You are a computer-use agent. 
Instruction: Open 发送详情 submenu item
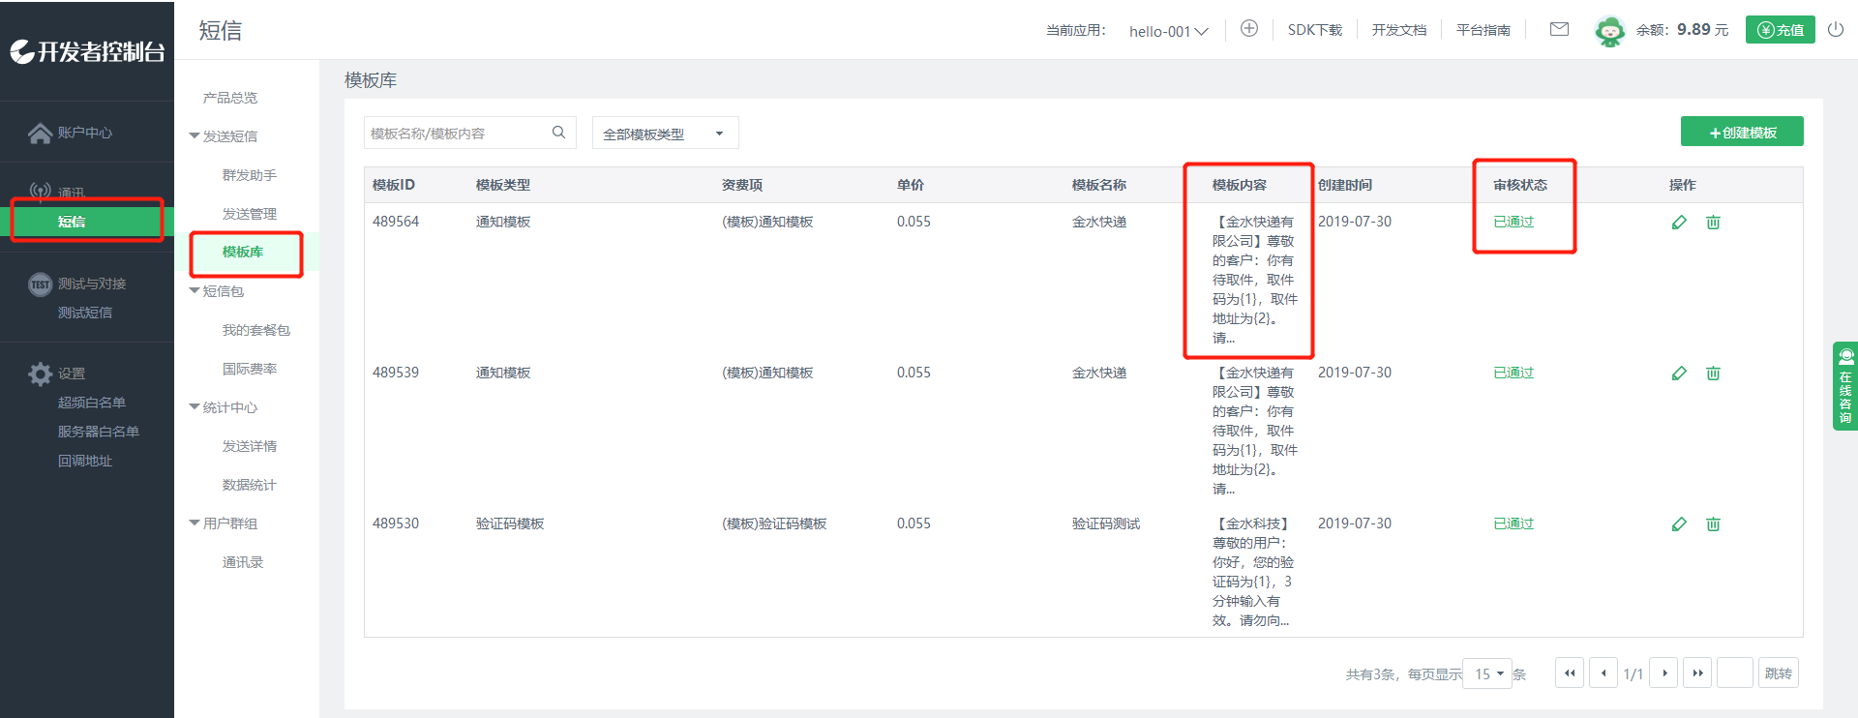pyautogui.click(x=250, y=446)
